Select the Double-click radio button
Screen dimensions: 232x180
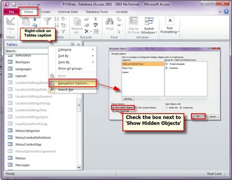coord(181,108)
